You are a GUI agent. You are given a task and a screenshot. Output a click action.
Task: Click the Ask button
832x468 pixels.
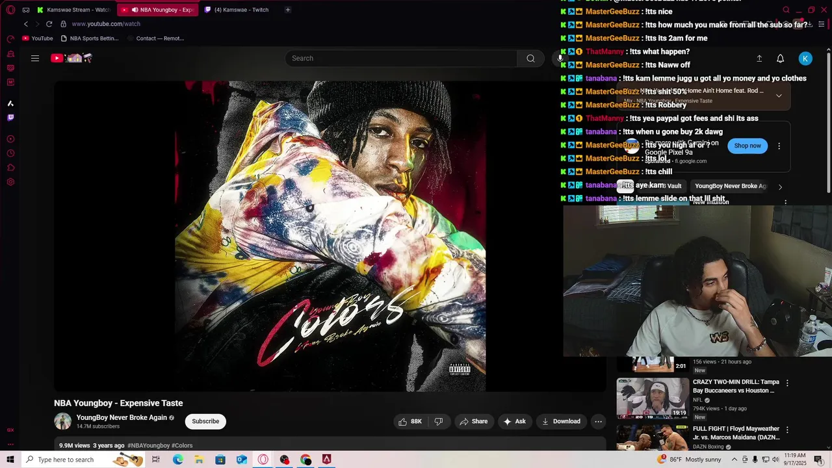pos(514,421)
